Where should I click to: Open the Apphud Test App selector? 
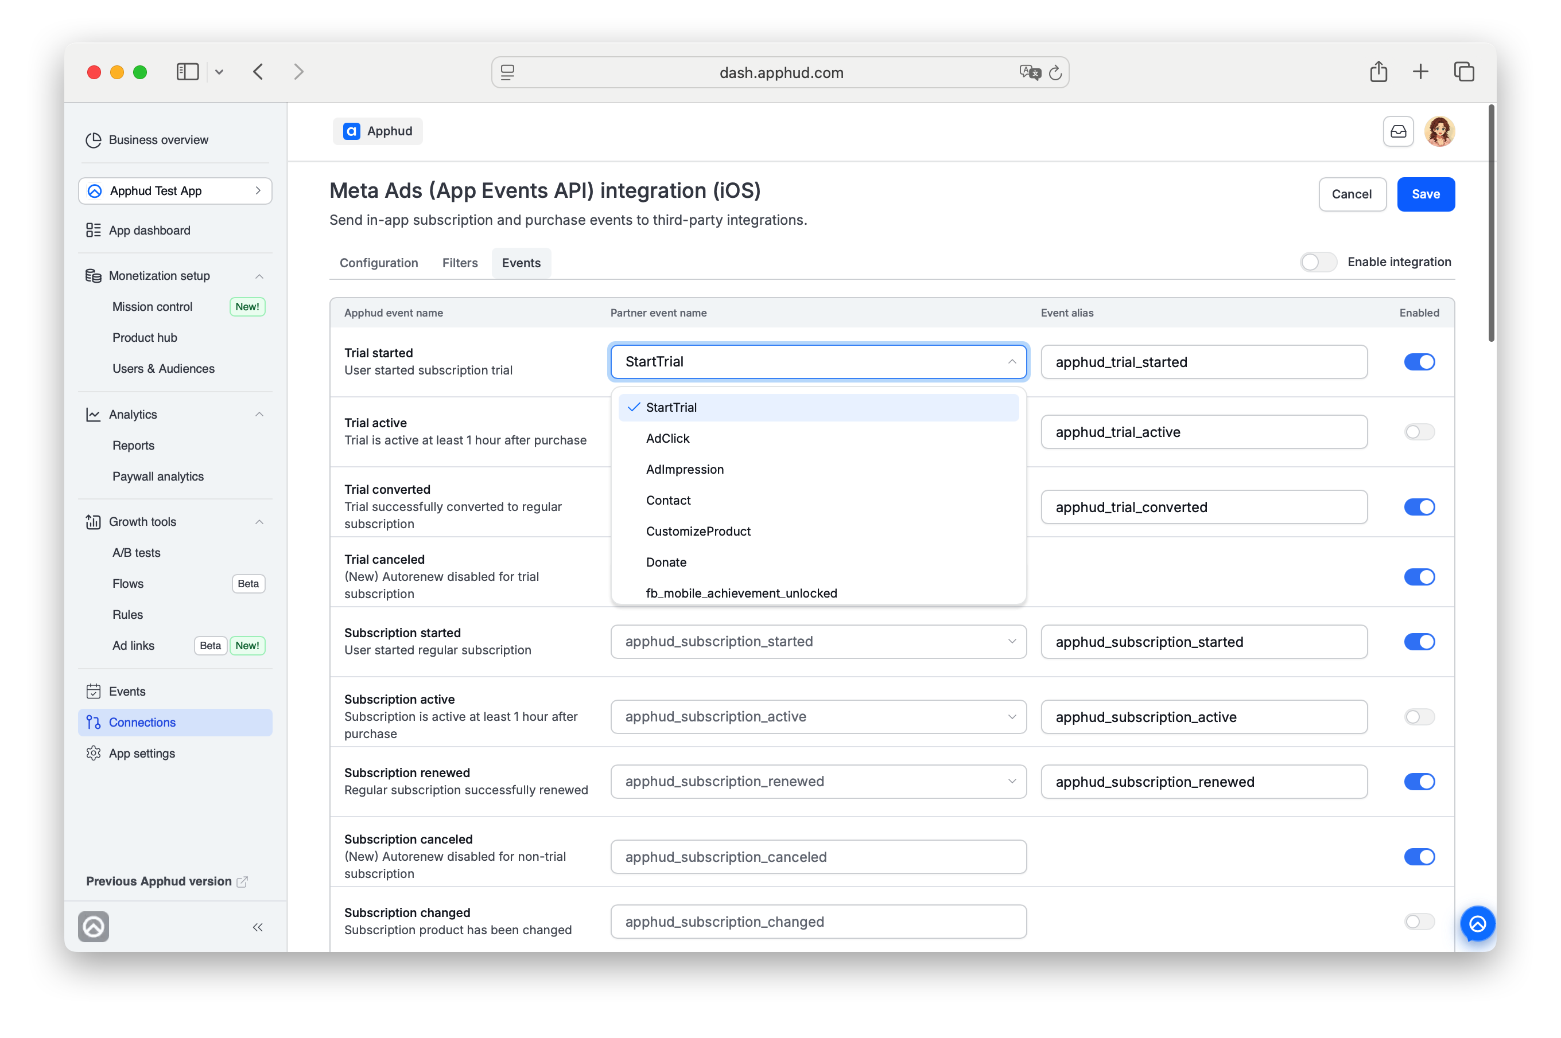tap(175, 190)
